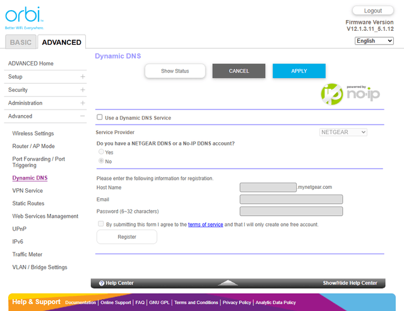Click the Security menu label
Viewport: 404px width, 311px height.
tap(18, 89)
